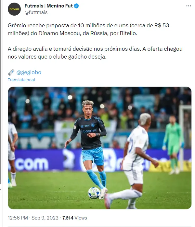Click the soccer ball in the photo
This screenshot has width=195, height=227.
94,193
